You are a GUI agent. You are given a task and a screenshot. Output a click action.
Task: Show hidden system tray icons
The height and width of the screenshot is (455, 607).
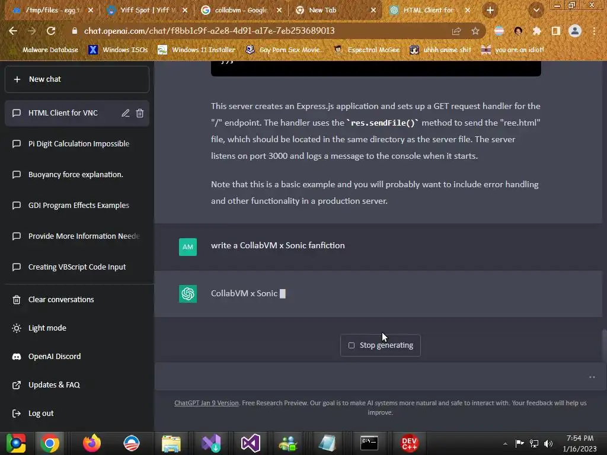(505, 444)
